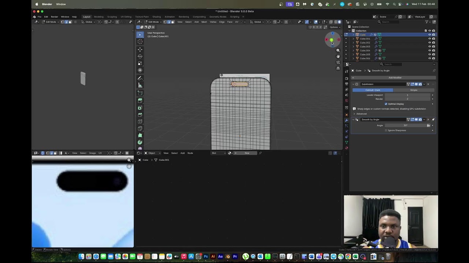
Task: Toggle Collection exclude checkbox in outliner
Action: click(425, 31)
